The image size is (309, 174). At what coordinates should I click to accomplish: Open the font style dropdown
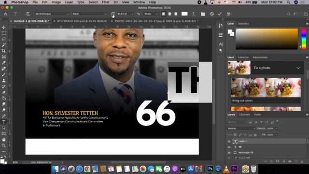pos(89,14)
